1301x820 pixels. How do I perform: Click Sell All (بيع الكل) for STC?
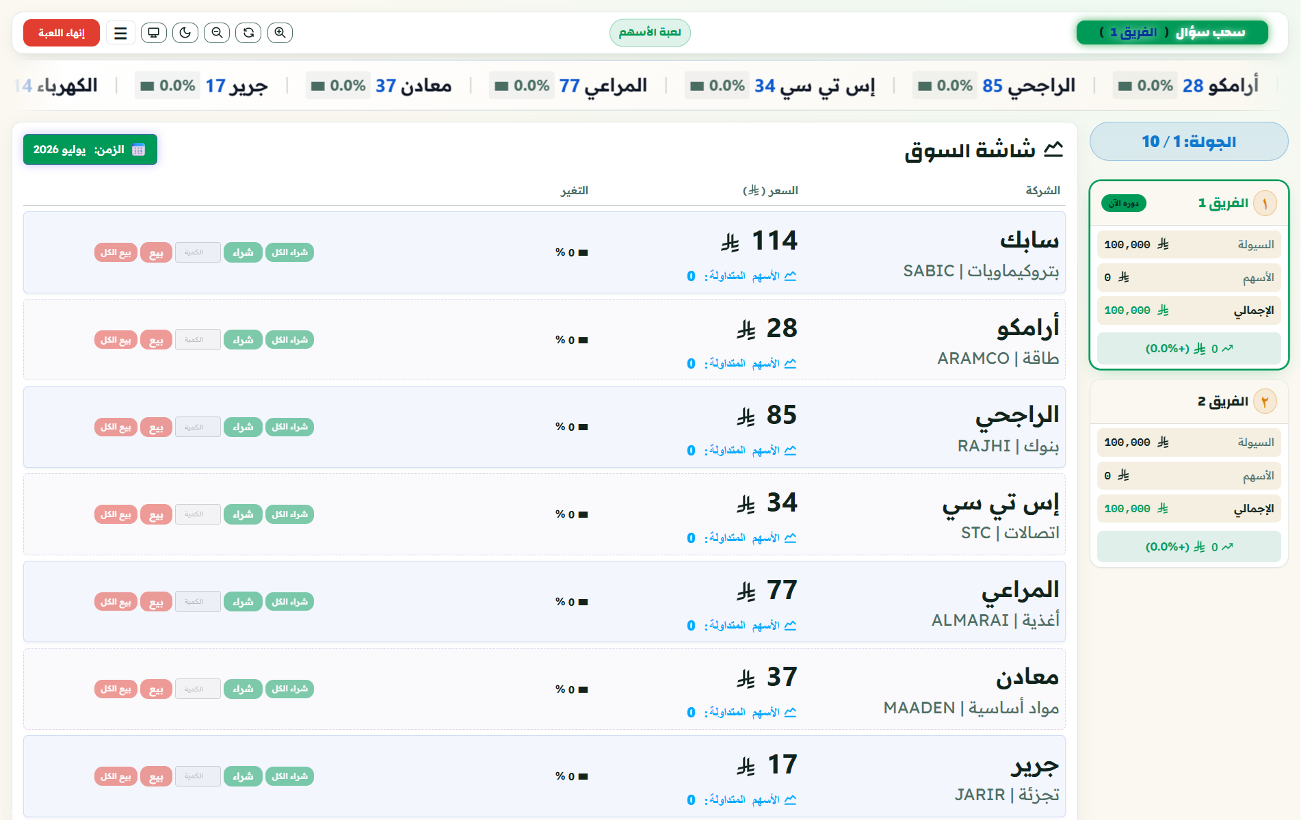[116, 514]
